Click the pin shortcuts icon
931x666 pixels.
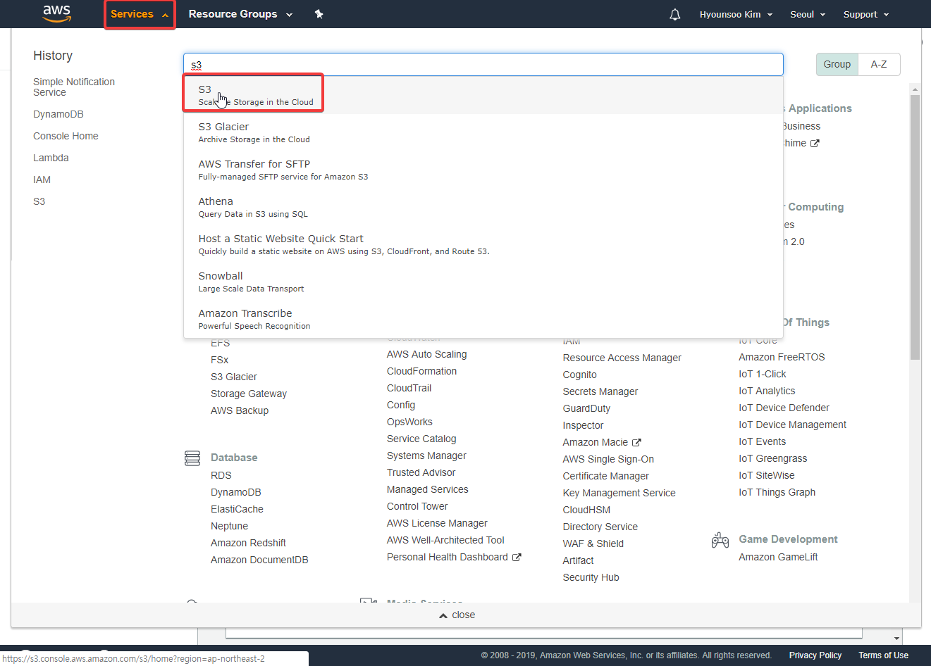click(319, 14)
